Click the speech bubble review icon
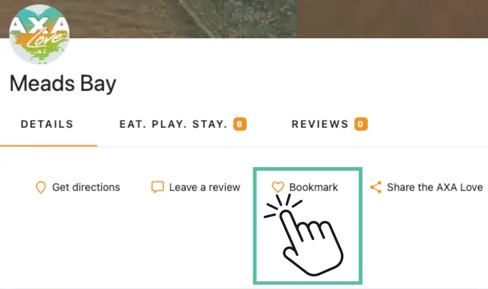The height and width of the screenshot is (289, 488). click(x=158, y=187)
